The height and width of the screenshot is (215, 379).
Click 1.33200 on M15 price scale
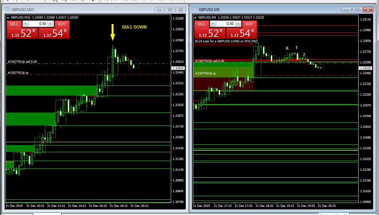pos(178,18)
